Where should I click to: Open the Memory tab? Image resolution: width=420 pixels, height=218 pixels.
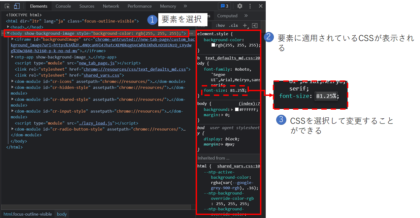click(x=168, y=6)
